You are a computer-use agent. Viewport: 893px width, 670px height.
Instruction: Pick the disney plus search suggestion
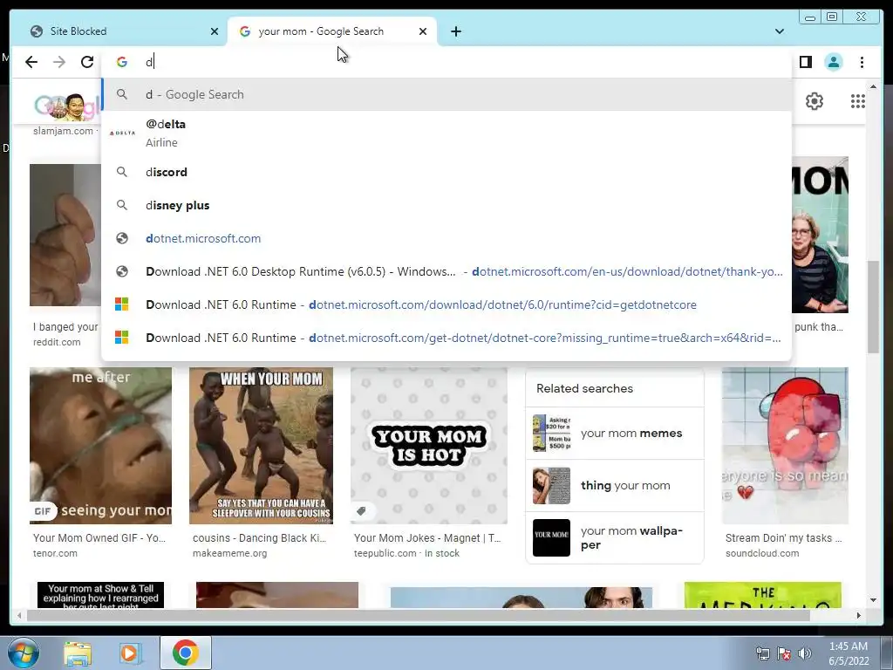coord(446,205)
